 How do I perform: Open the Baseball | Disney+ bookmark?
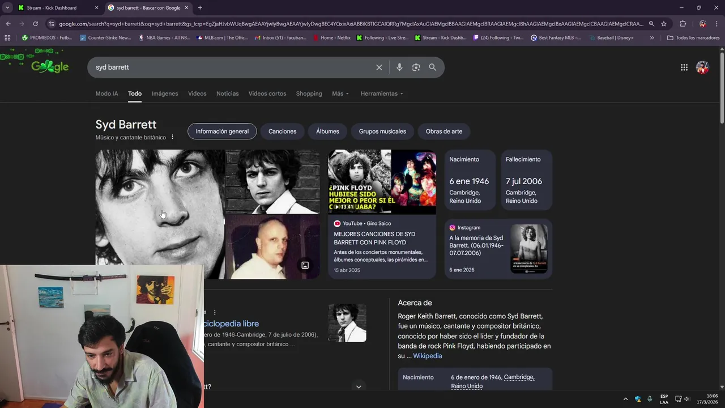point(611,38)
